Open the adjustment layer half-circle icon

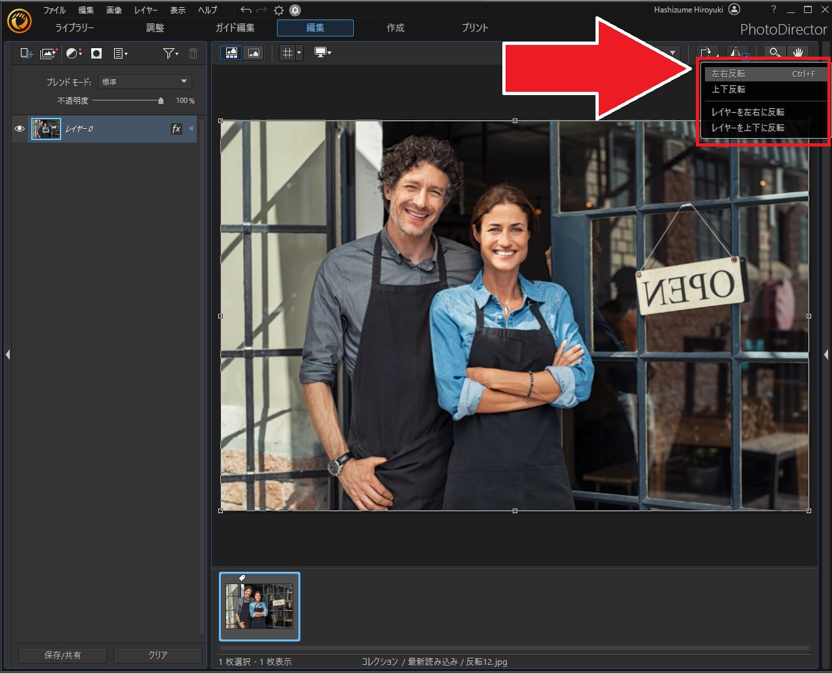pos(74,53)
